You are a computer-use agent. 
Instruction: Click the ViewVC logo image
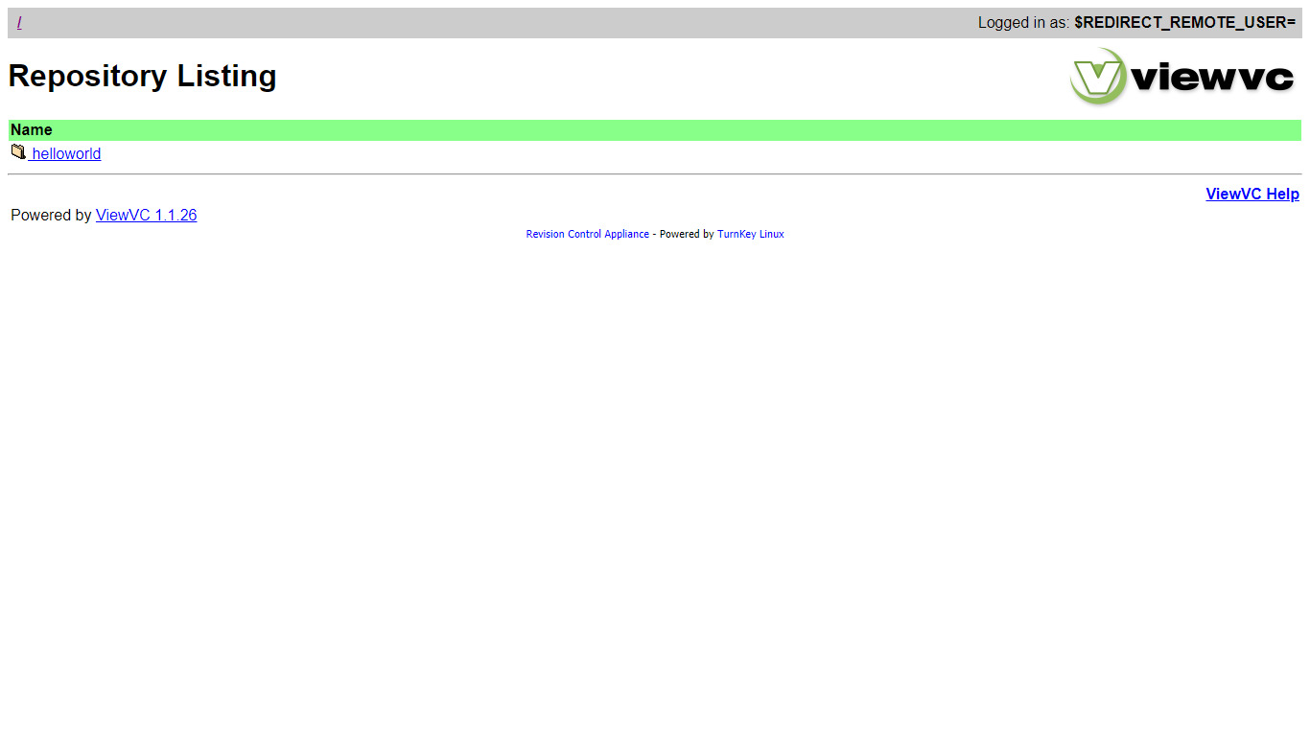tap(1182, 77)
